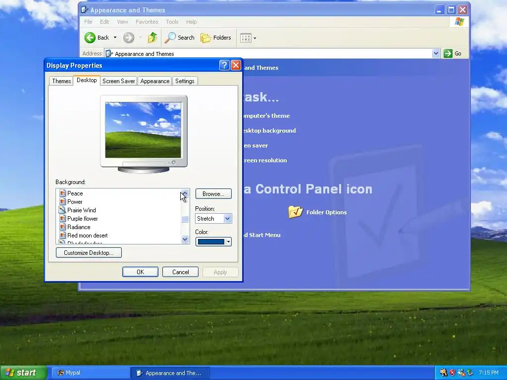Open the Position dropdown showing Stretch

click(213, 218)
